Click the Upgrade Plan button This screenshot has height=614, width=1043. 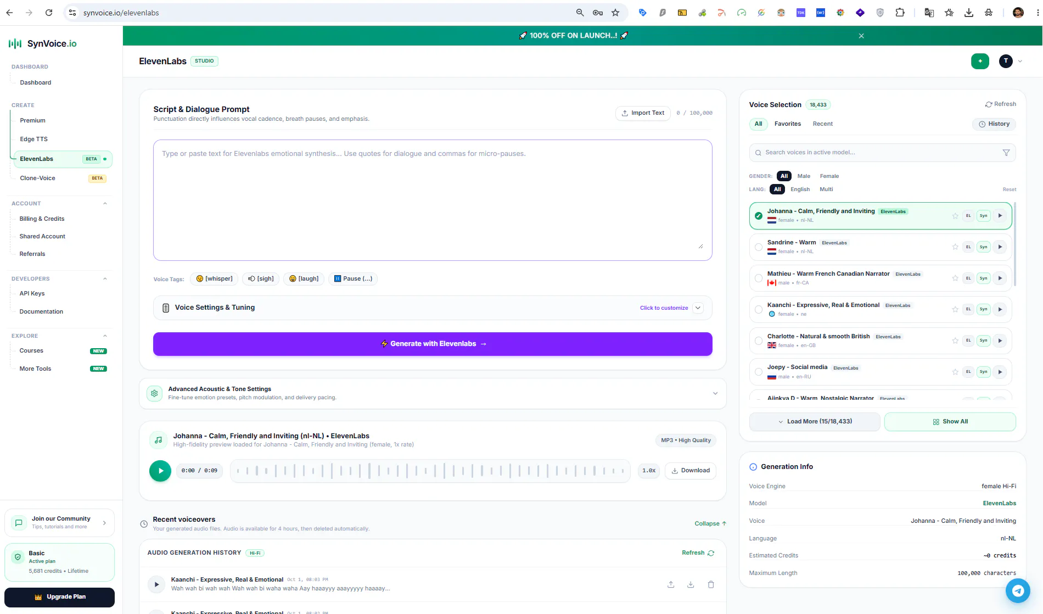(x=59, y=597)
